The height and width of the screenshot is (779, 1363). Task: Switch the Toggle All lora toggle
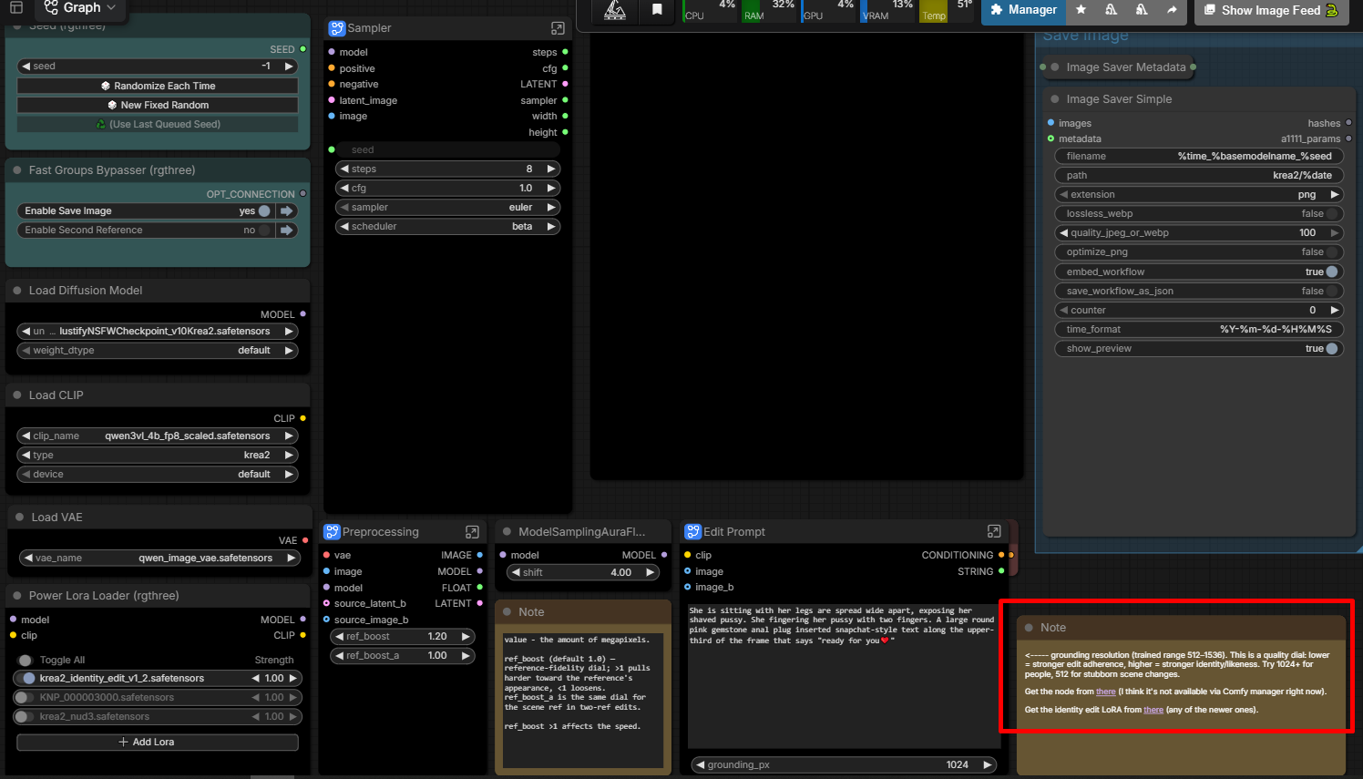coord(26,661)
